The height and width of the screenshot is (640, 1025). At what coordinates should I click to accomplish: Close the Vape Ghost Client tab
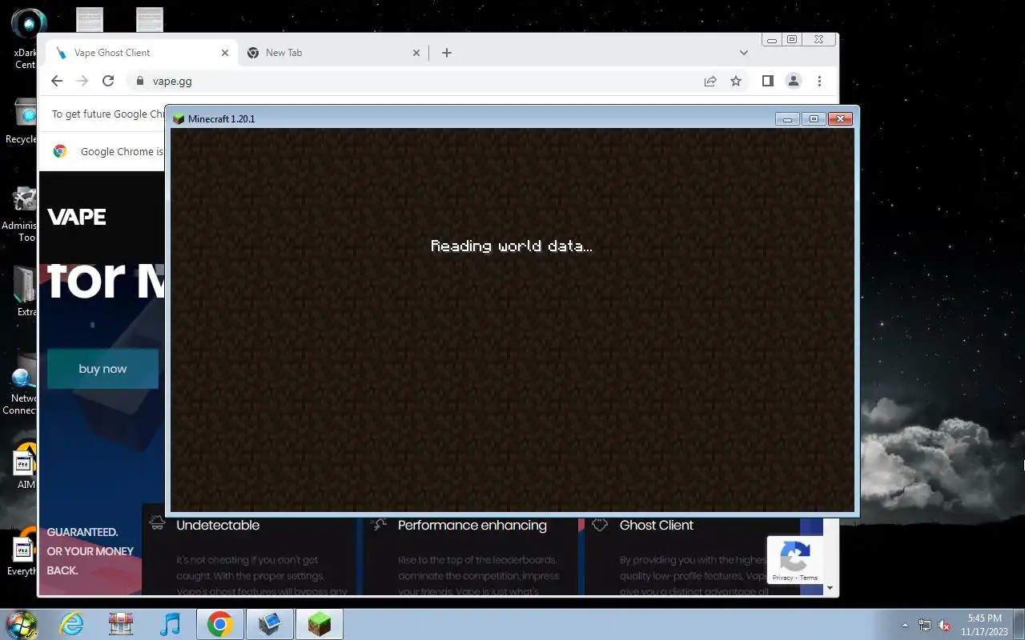click(x=225, y=53)
